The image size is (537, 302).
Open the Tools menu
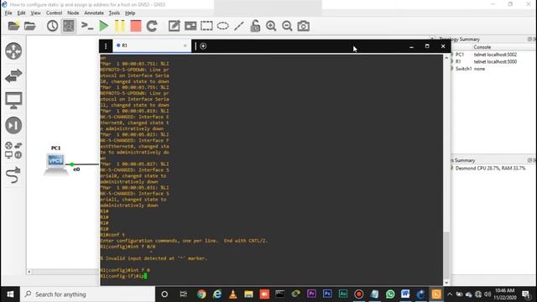click(x=114, y=13)
